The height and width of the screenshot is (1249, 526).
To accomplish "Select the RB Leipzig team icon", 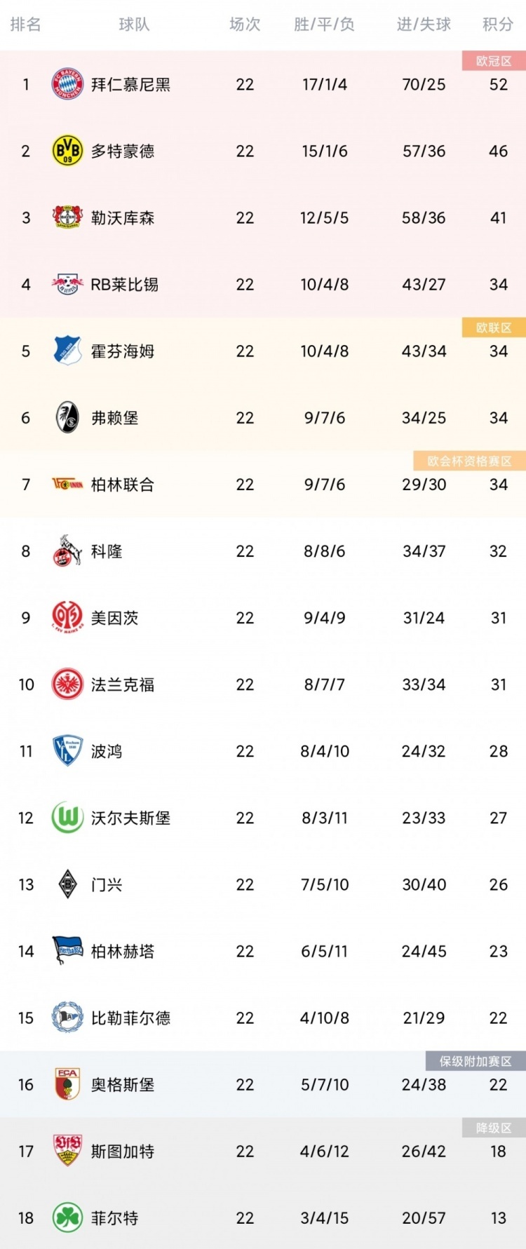I will tap(67, 284).
